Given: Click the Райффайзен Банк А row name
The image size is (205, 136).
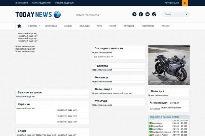Looking at the screenshot, I should [162, 132].
